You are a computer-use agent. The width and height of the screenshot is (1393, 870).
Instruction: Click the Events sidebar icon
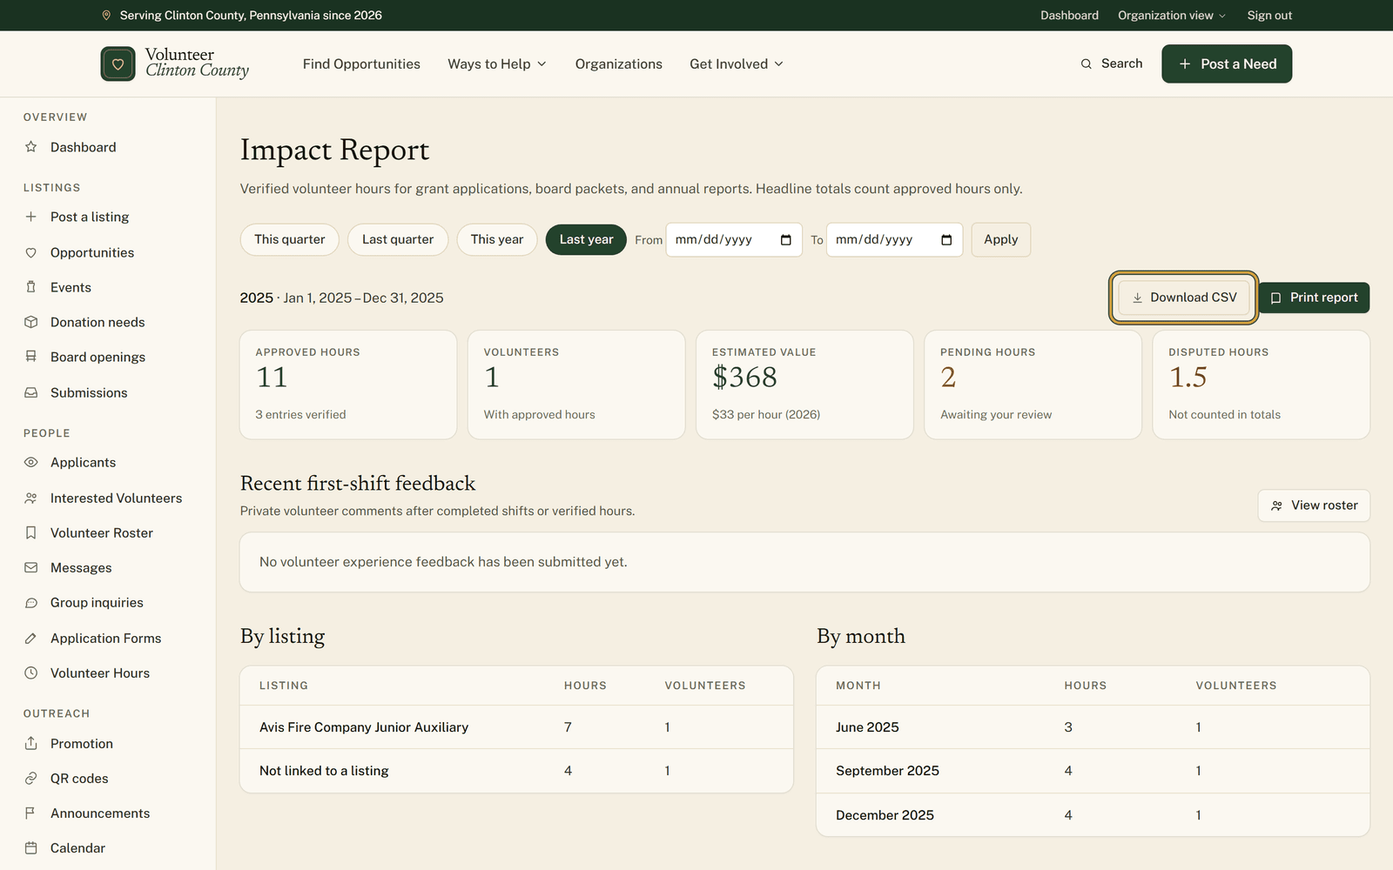(31, 287)
